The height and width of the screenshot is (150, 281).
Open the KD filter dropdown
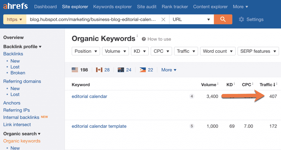point(140,51)
